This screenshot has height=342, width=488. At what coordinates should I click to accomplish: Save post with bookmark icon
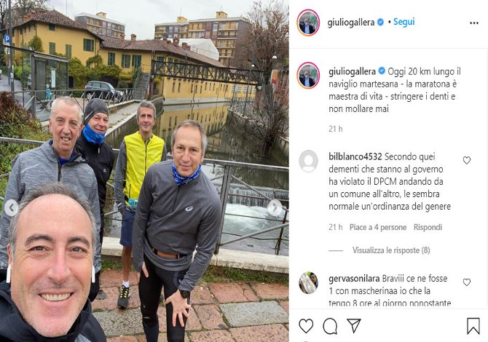point(473,326)
